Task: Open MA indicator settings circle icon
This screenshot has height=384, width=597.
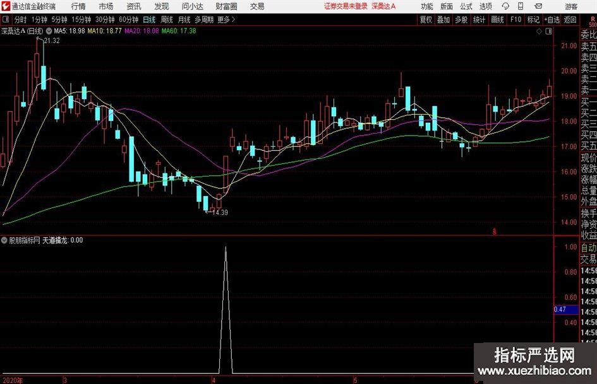Action: point(49,31)
